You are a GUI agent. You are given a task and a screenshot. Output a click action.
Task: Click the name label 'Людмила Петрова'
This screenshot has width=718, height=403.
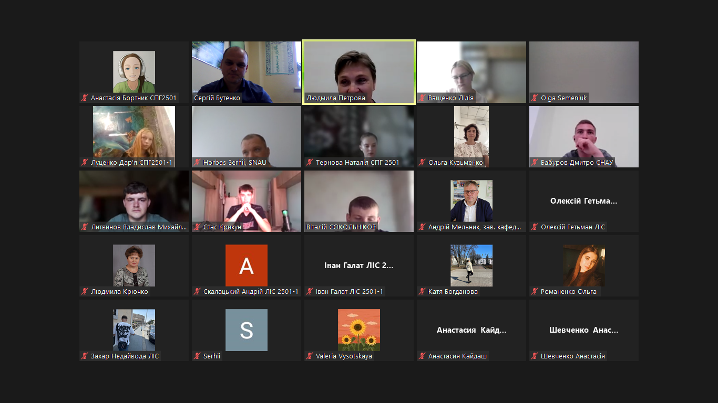click(x=336, y=98)
